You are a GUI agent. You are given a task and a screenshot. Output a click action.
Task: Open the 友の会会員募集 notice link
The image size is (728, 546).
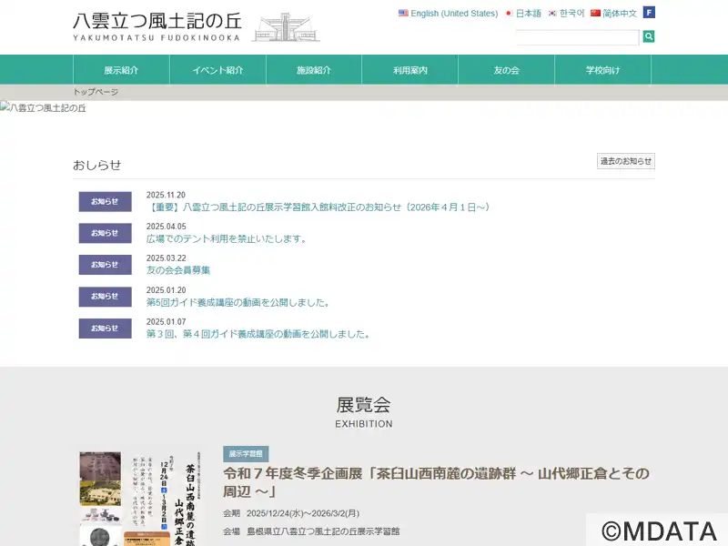[x=178, y=270]
